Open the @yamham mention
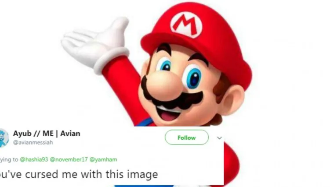This screenshot has height=187, width=334. [103, 159]
